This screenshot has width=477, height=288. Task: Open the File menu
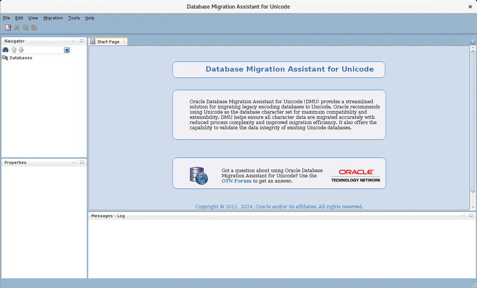6,18
